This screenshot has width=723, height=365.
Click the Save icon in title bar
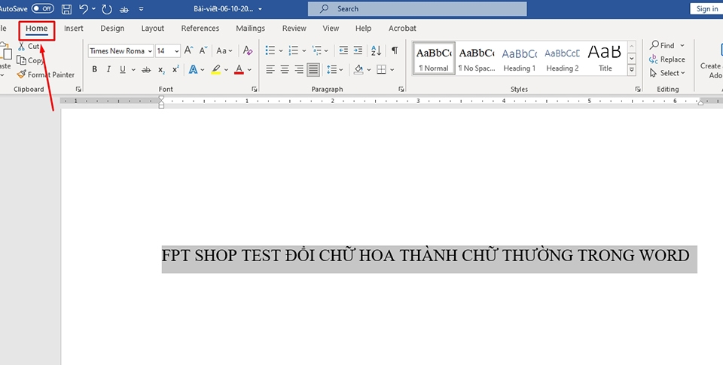pyautogui.click(x=66, y=9)
